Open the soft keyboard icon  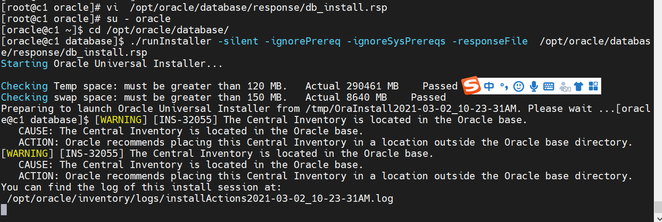tap(549, 86)
